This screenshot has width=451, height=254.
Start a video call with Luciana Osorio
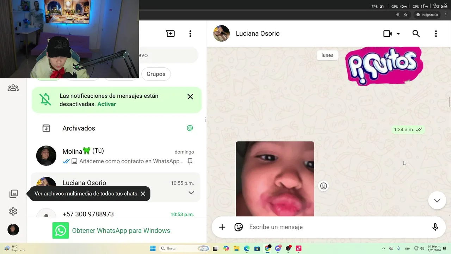click(388, 34)
